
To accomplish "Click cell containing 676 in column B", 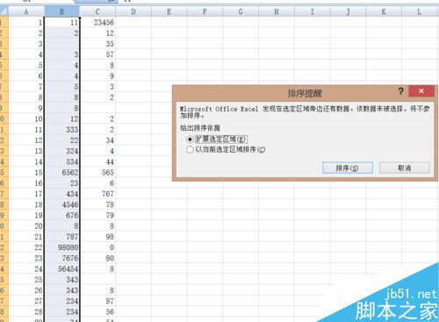I will (x=61, y=216).
